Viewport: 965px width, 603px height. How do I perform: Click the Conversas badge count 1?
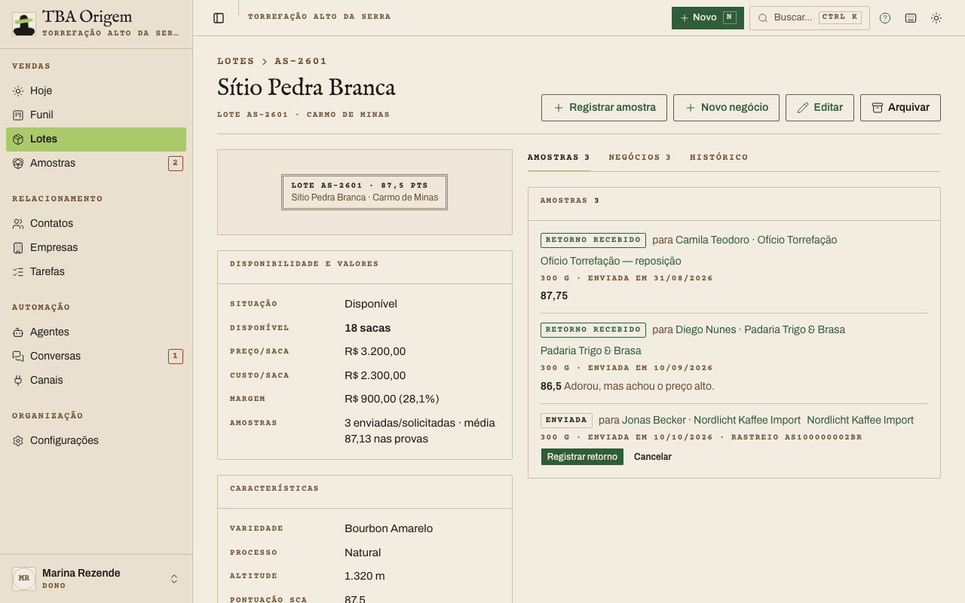click(176, 356)
